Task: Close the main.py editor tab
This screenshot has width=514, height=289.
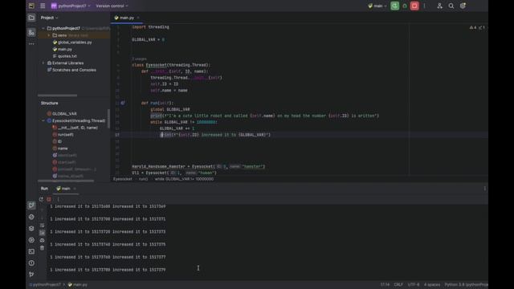Action: (x=138, y=18)
